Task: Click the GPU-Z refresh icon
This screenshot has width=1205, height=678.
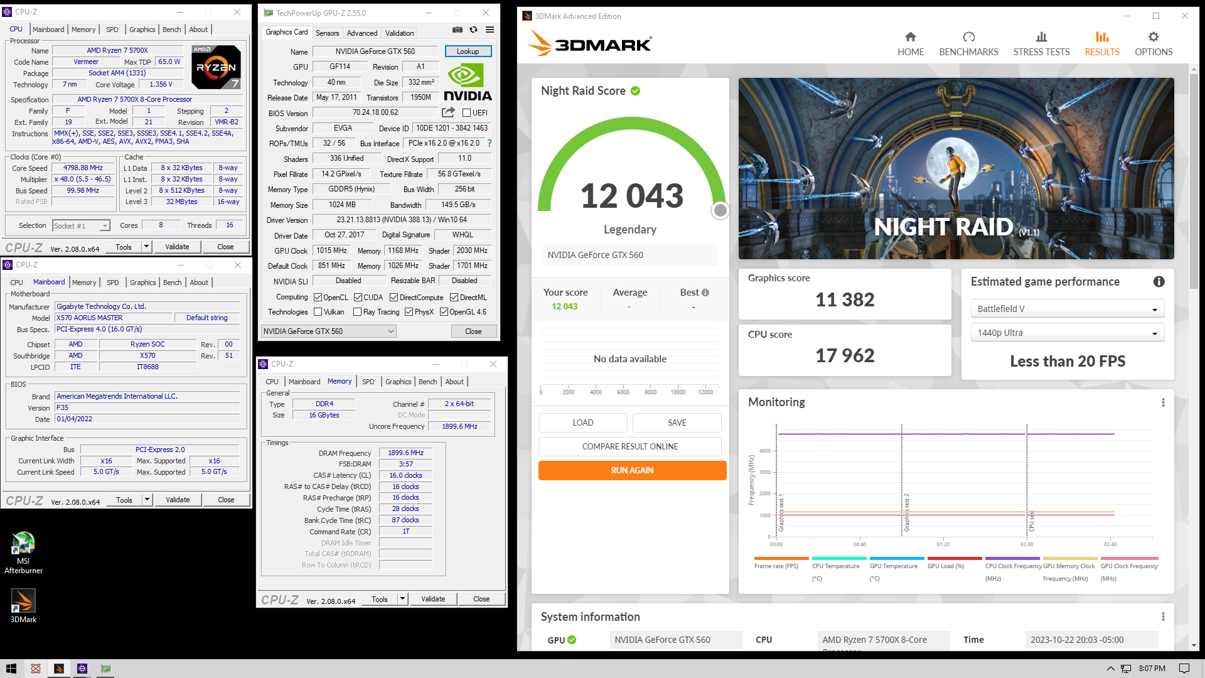Action: pos(474,30)
